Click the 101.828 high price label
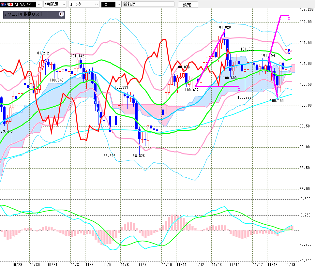The image size is (315, 267). (x=223, y=27)
